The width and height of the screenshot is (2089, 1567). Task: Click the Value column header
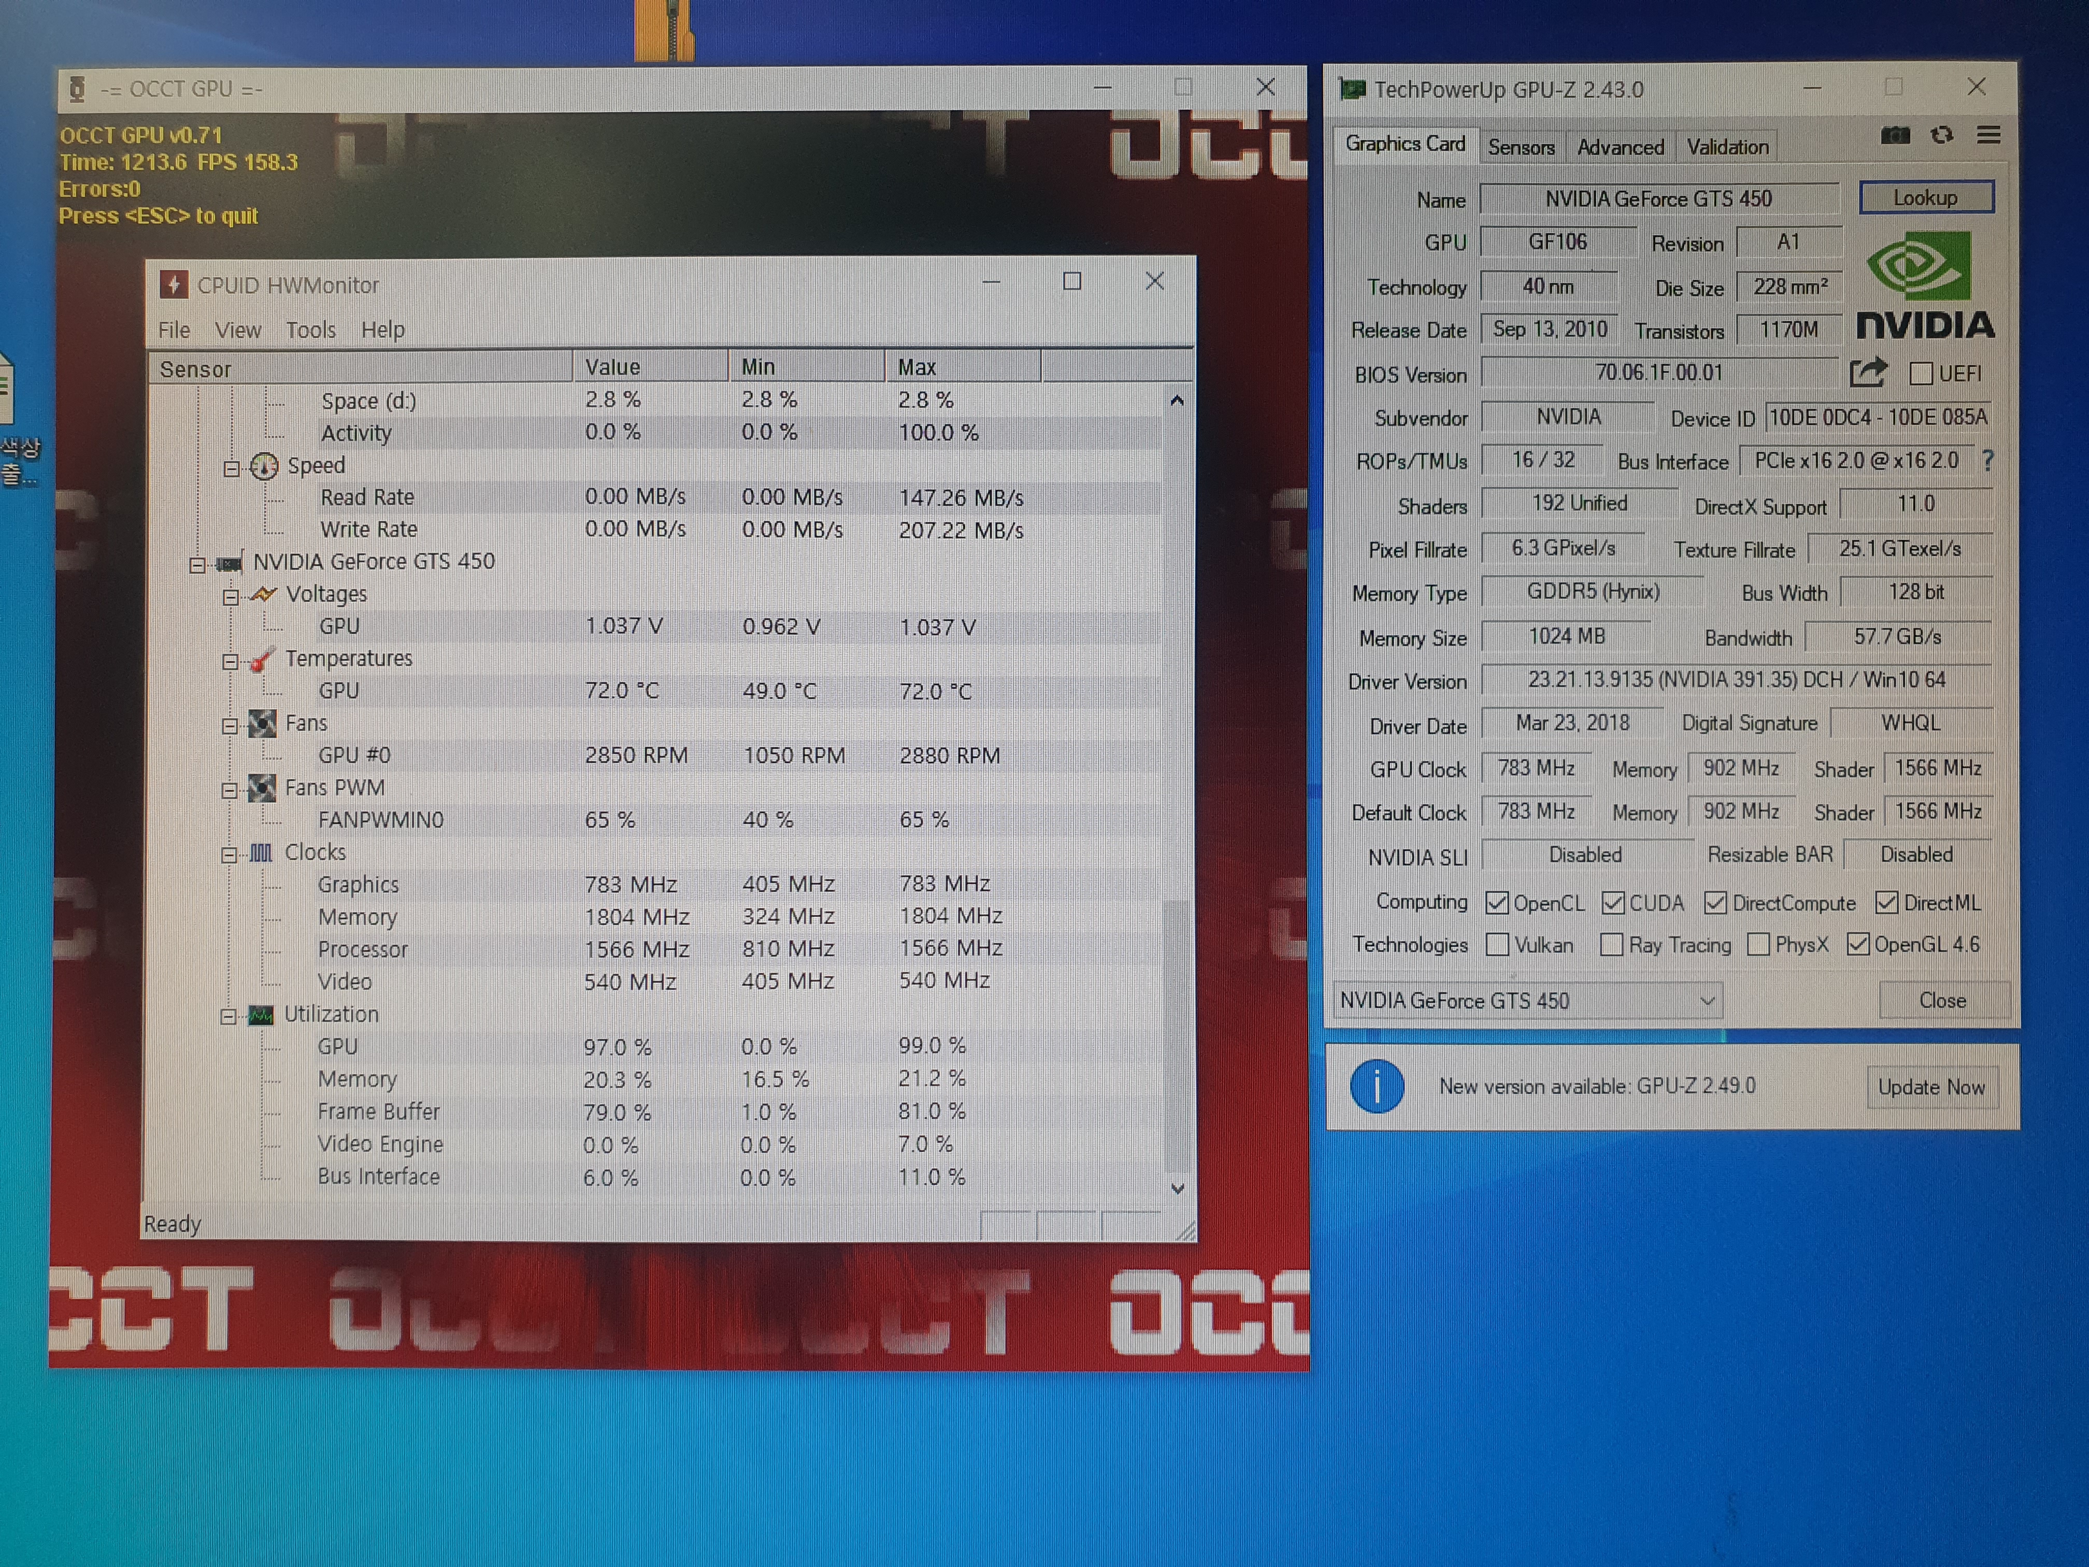click(651, 366)
